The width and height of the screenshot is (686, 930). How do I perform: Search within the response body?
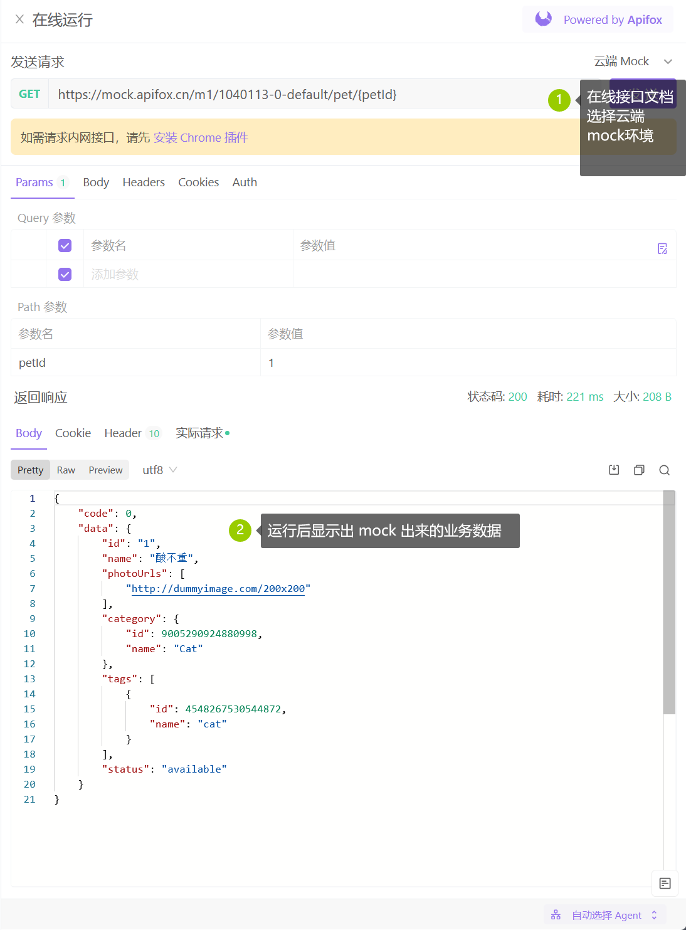[665, 470]
